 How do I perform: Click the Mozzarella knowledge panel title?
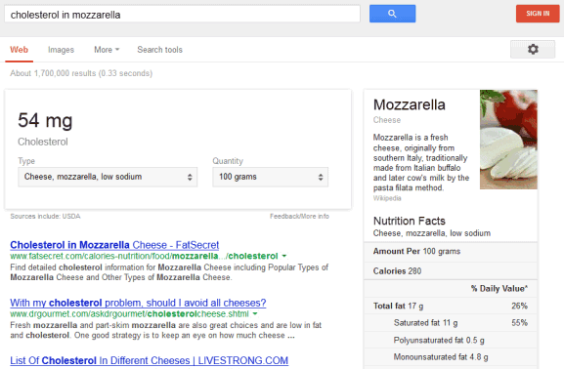(410, 104)
